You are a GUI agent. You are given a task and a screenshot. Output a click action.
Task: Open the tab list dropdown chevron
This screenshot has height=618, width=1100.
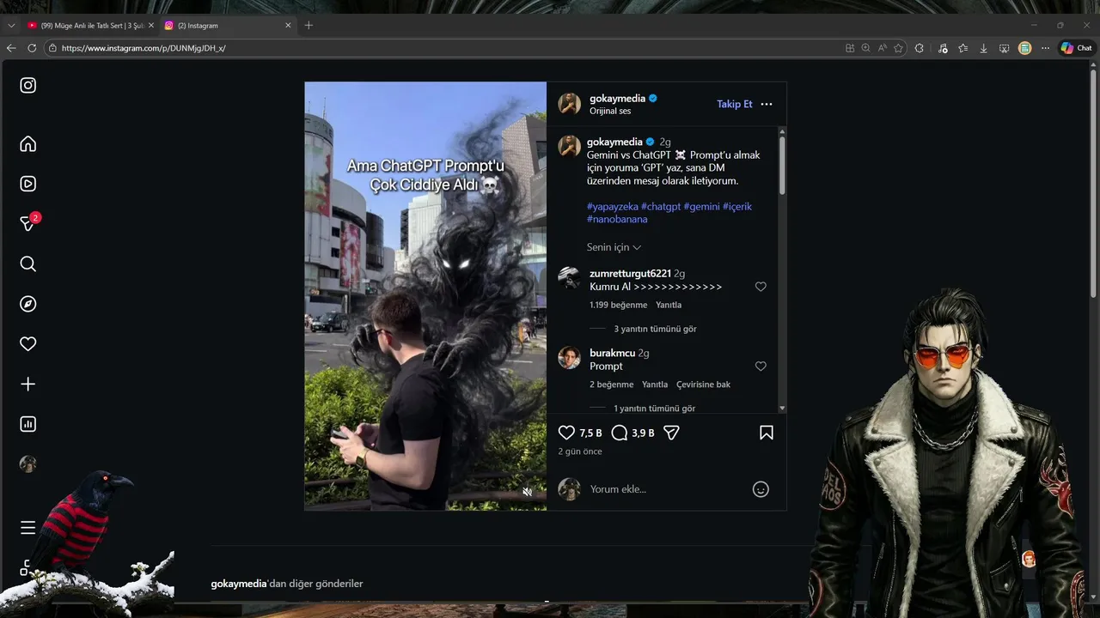pos(11,26)
